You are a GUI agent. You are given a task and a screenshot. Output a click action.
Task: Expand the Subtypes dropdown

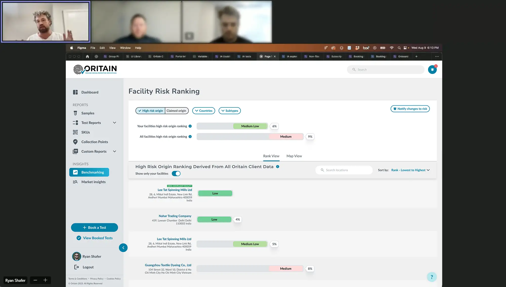229,111
